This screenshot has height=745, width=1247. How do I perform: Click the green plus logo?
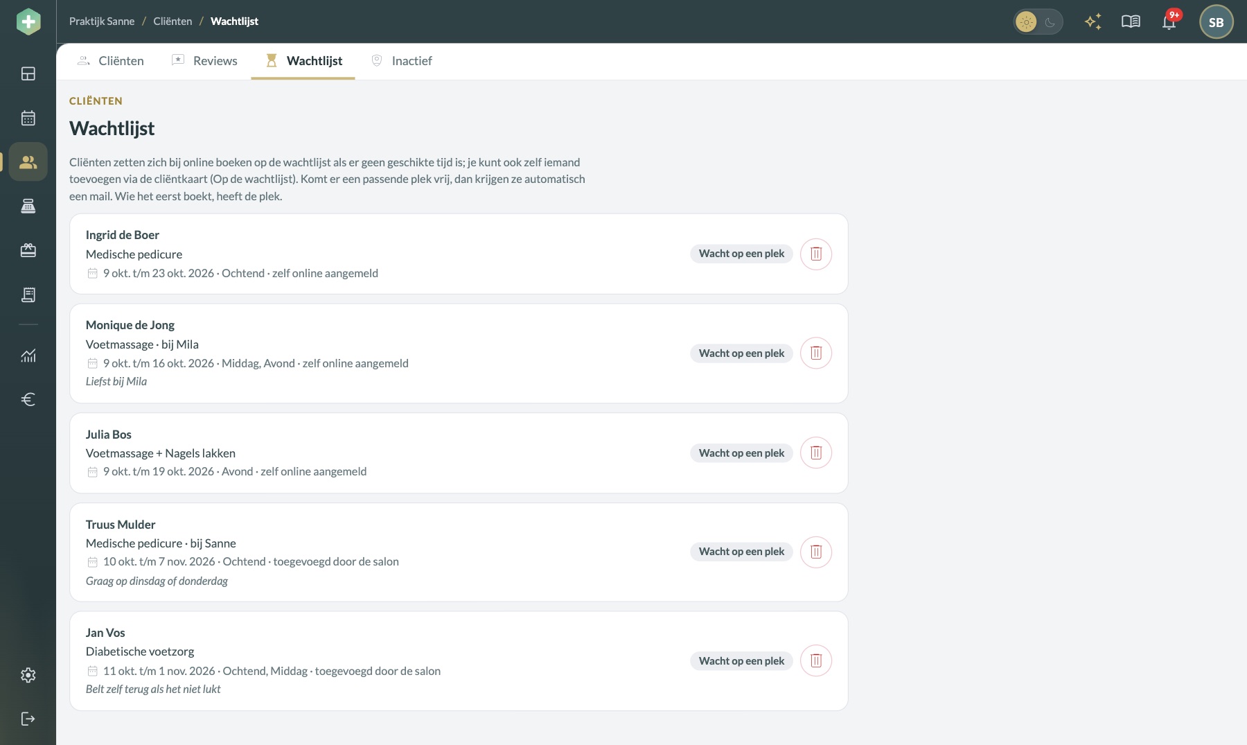point(28,21)
